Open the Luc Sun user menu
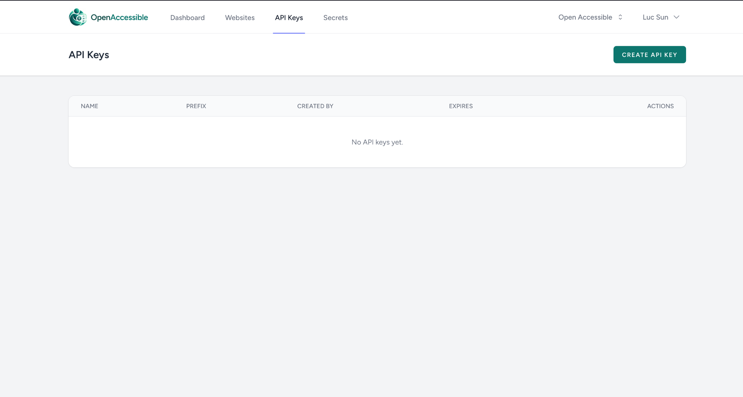The image size is (743, 397). (x=661, y=17)
